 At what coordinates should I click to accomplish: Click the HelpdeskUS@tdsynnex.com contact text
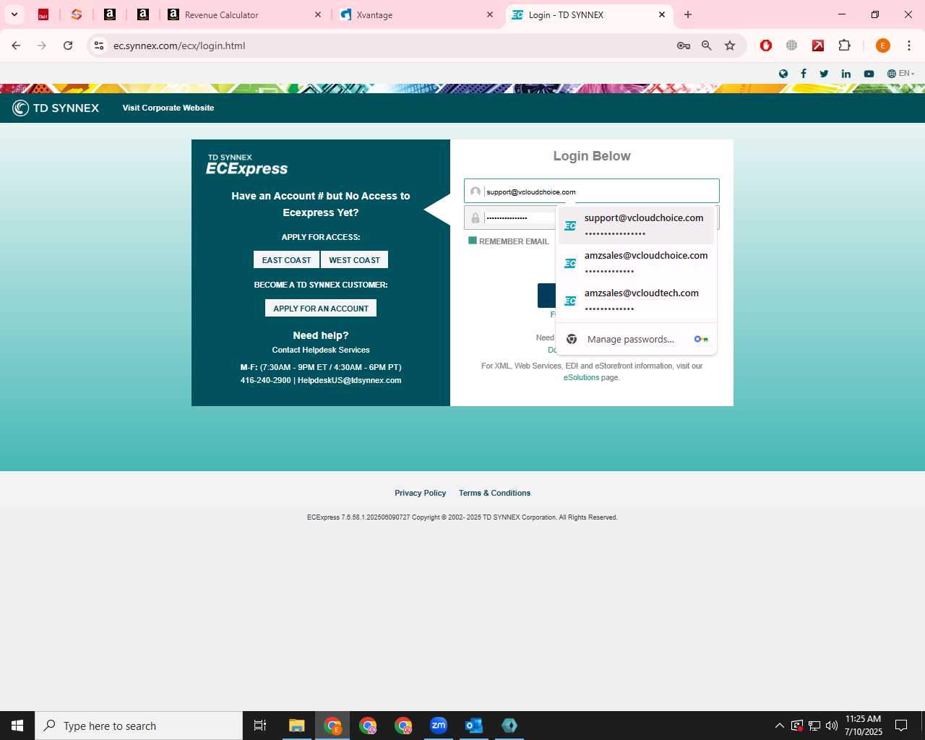tap(349, 380)
